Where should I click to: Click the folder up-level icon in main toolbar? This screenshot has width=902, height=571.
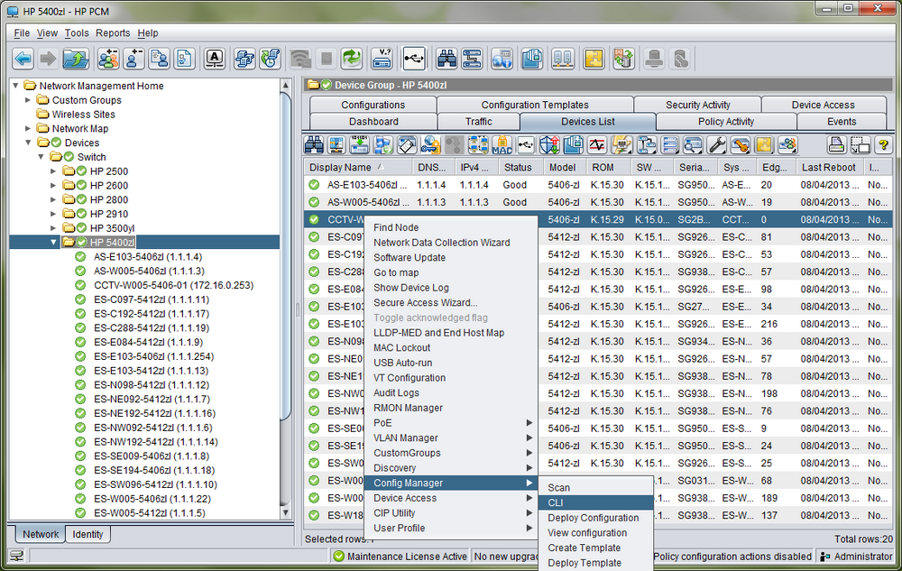76,59
